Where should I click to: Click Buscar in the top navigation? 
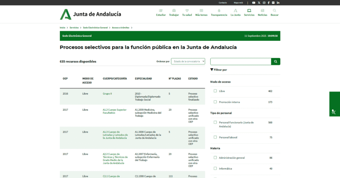point(275,13)
